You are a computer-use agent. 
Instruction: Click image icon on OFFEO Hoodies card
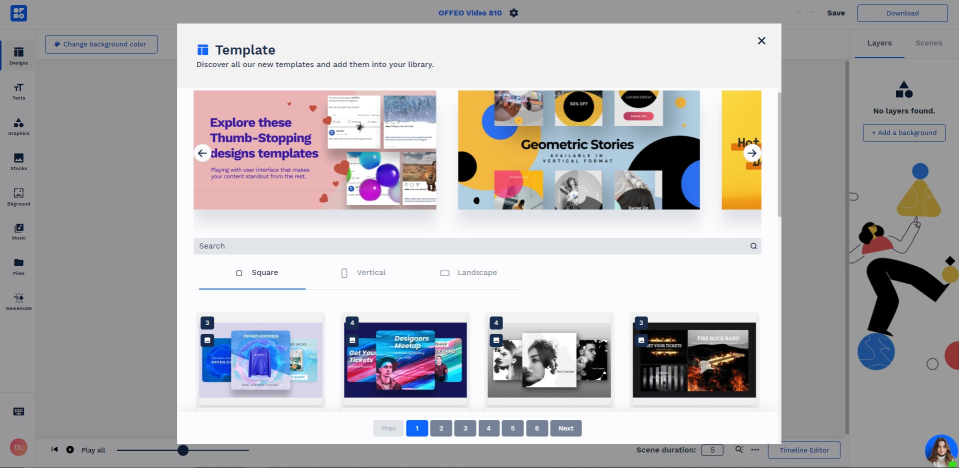click(x=208, y=341)
